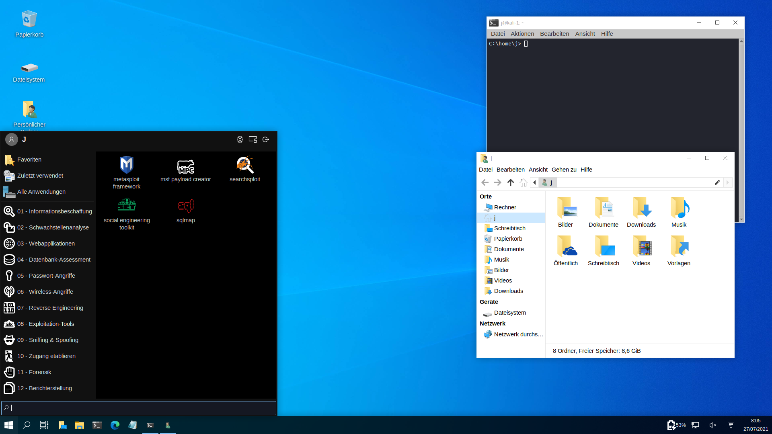Start the searchsploit tool
Image resolution: width=772 pixels, height=434 pixels.
(244, 169)
